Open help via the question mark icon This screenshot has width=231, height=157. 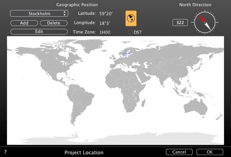tap(5, 152)
